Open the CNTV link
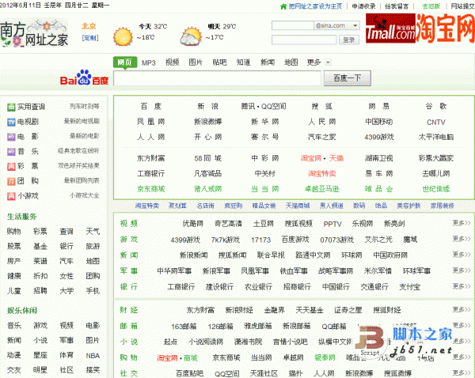The image size is (475, 378). 436,123
